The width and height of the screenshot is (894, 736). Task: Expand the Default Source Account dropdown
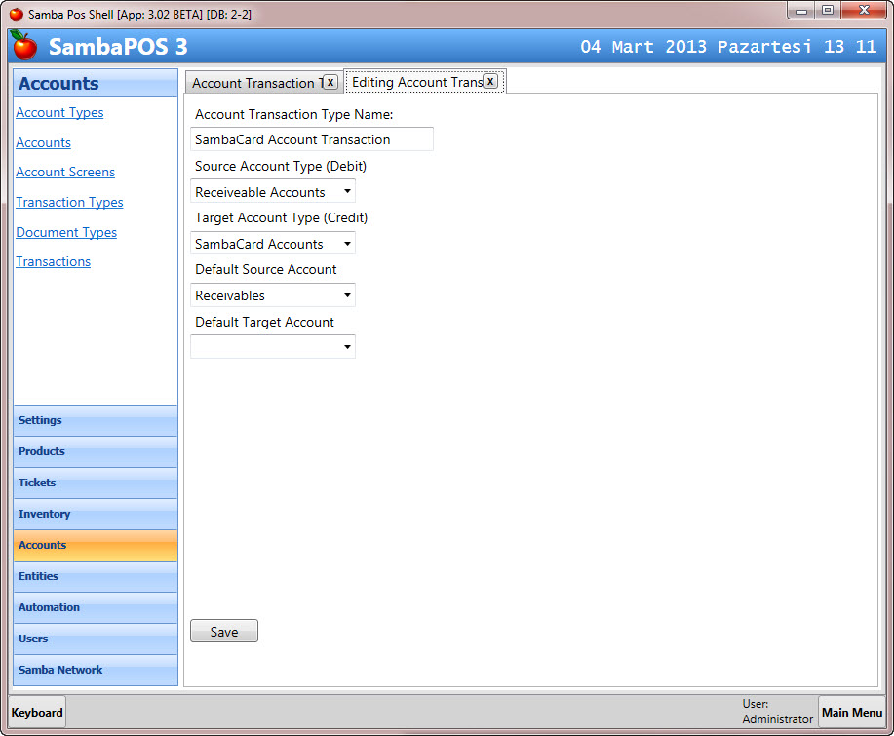pyautogui.click(x=273, y=295)
